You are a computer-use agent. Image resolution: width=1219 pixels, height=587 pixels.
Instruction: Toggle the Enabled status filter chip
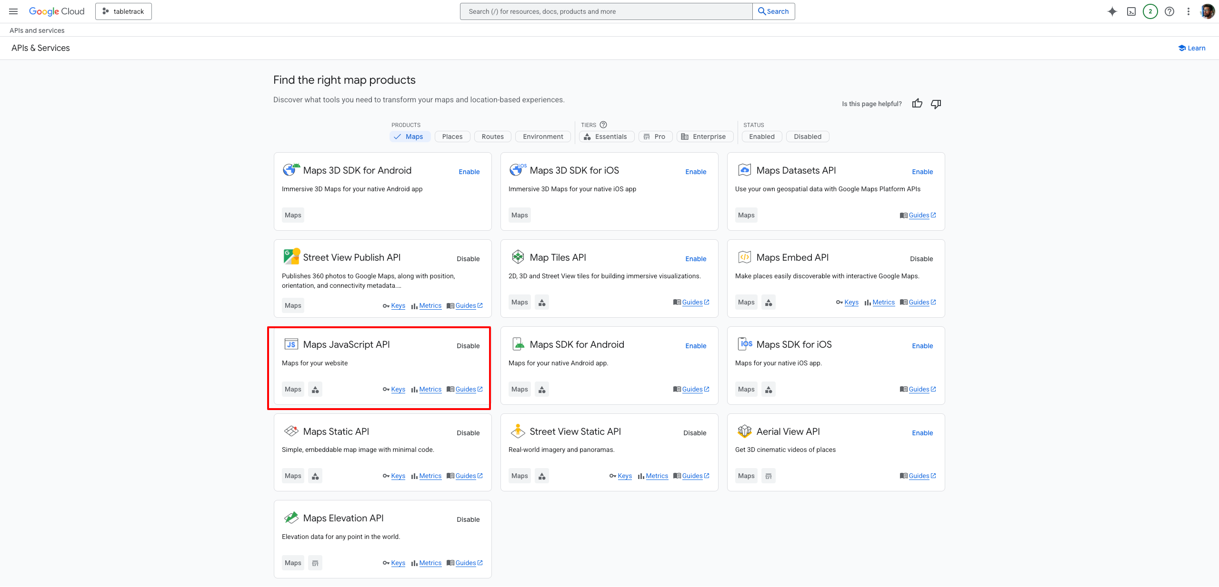(761, 137)
